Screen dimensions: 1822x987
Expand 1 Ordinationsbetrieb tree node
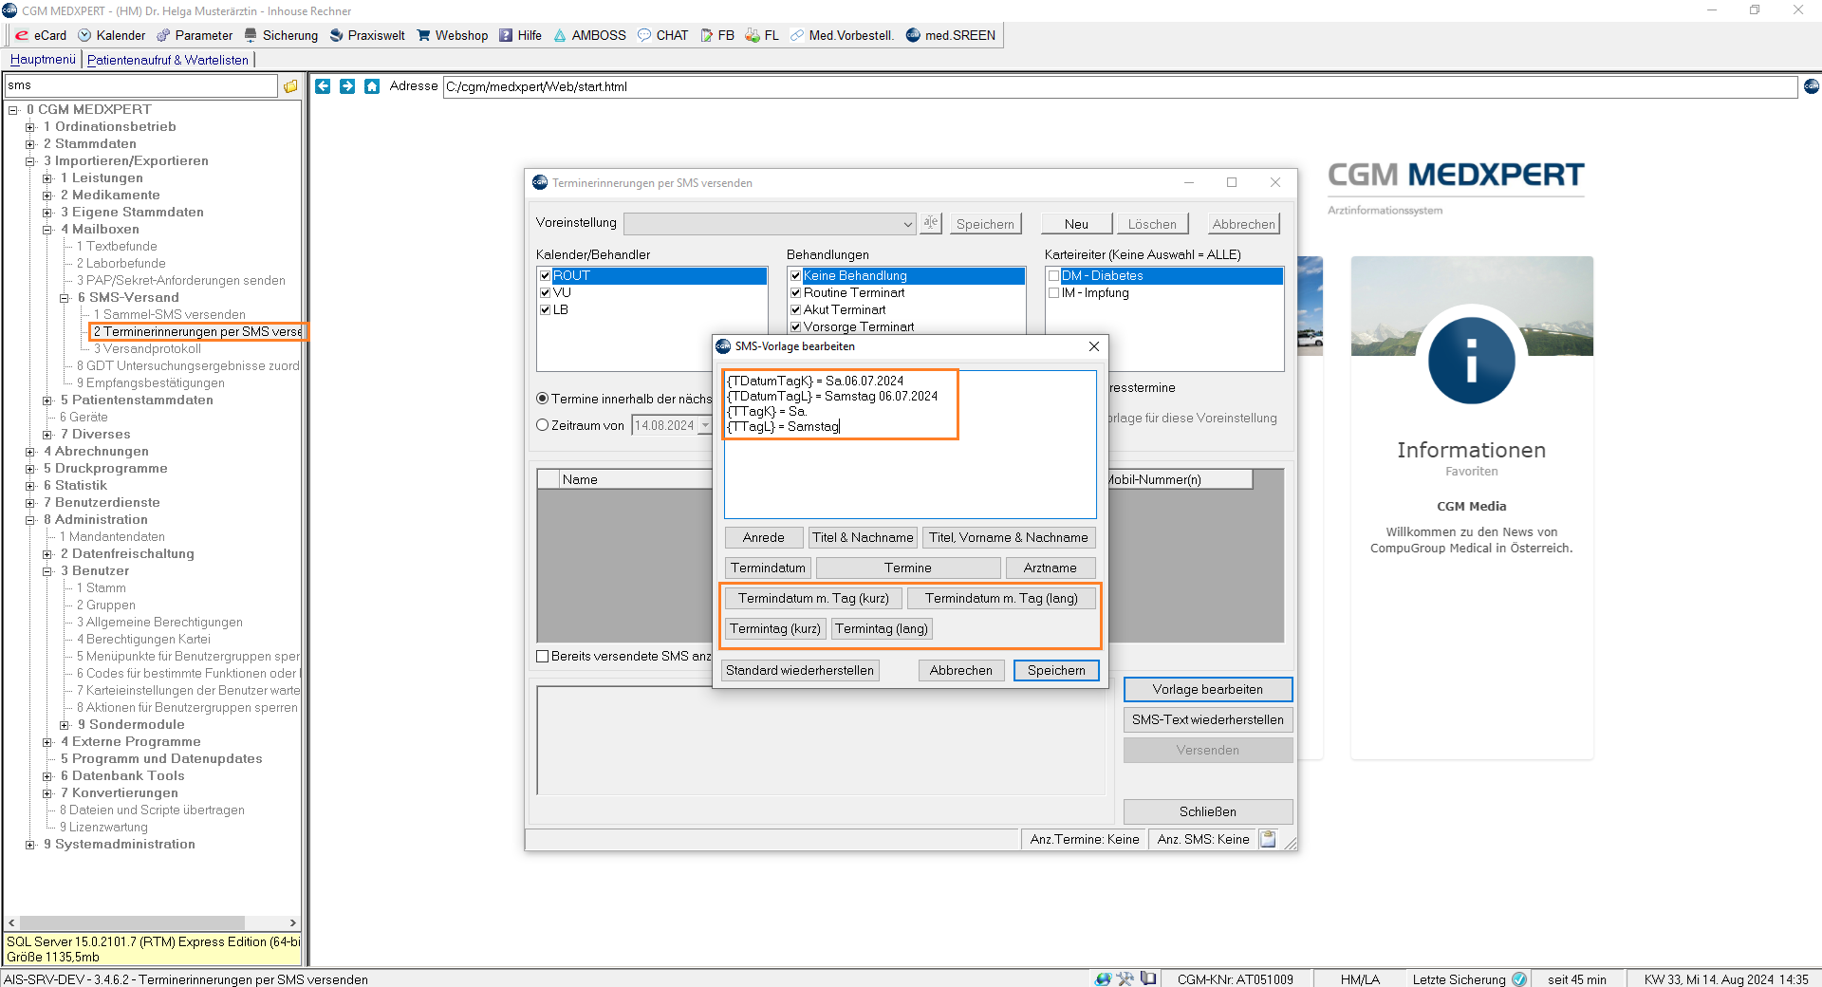point(30,127)
